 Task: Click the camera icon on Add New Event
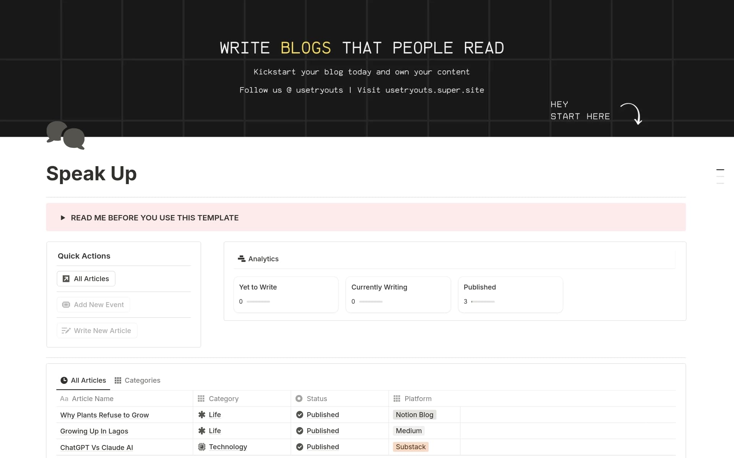66,304
